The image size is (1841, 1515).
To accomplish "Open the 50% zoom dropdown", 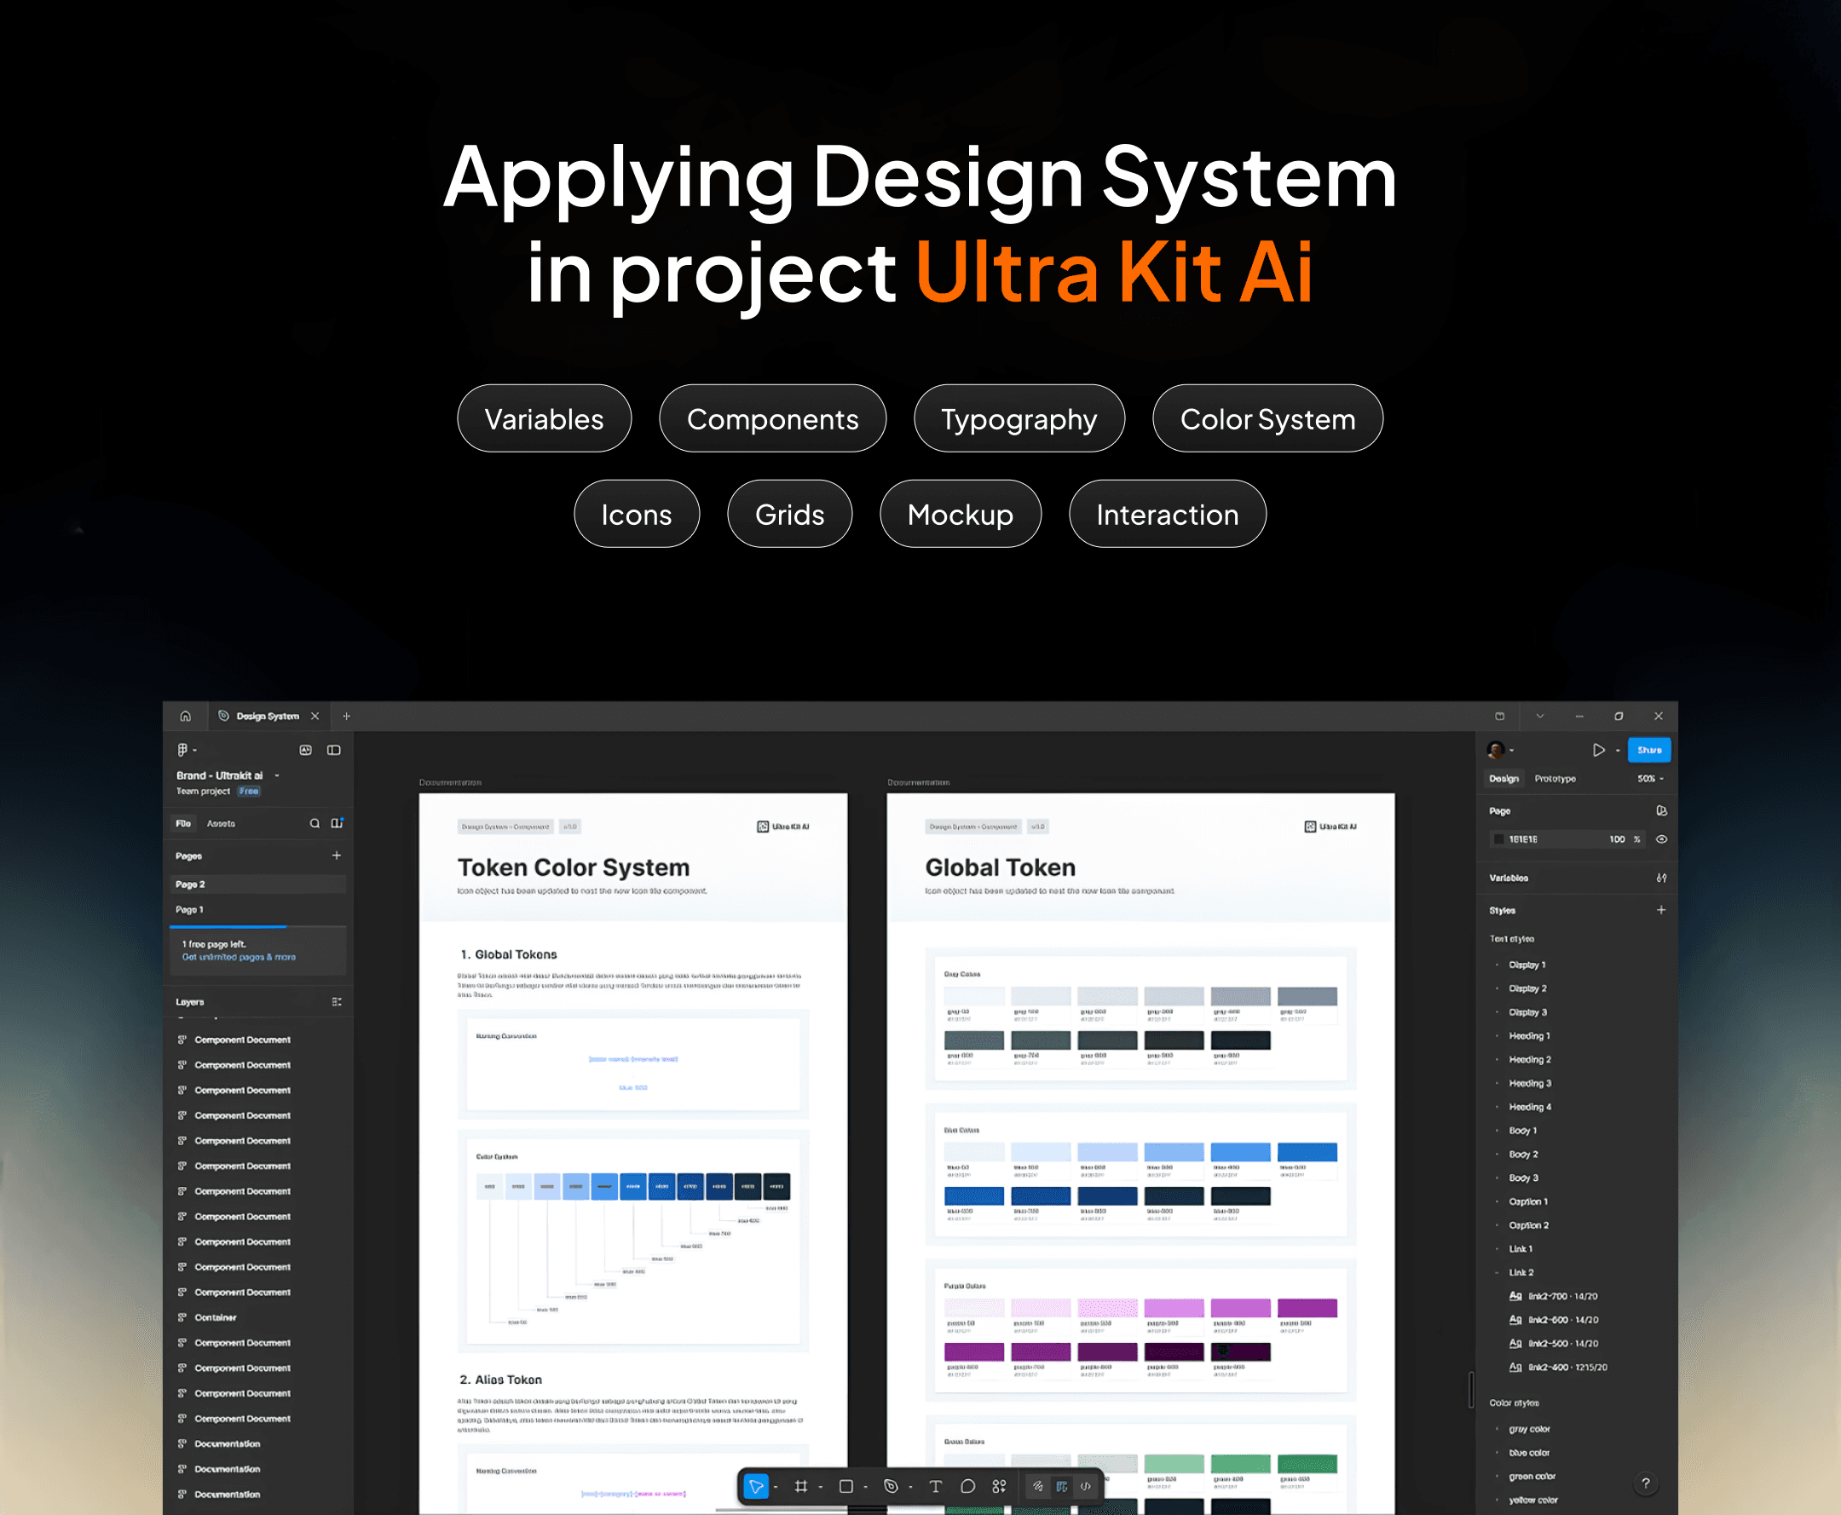I will (x=1650, y=779).
